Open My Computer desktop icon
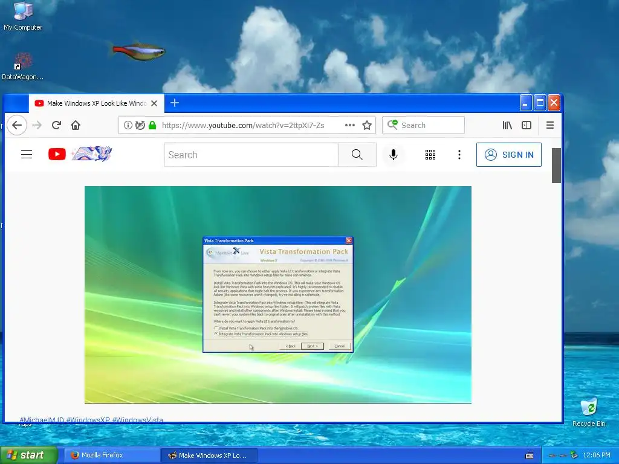Viewport: 619px width, 464px height. pos(23,16)
